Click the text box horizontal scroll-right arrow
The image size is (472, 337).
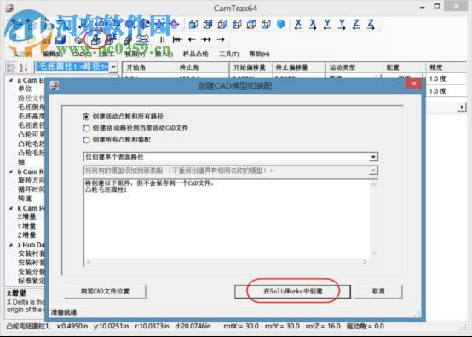tap(365, 262)
